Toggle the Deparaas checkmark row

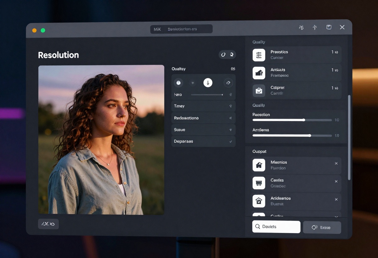203,141
